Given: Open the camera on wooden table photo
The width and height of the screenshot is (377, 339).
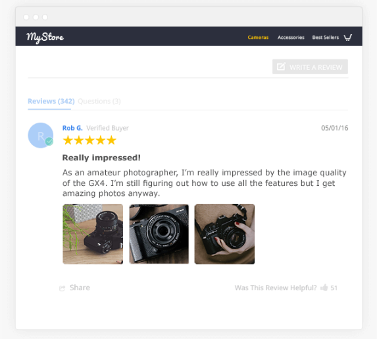Looking at the screenshot, I should point(93,234).
